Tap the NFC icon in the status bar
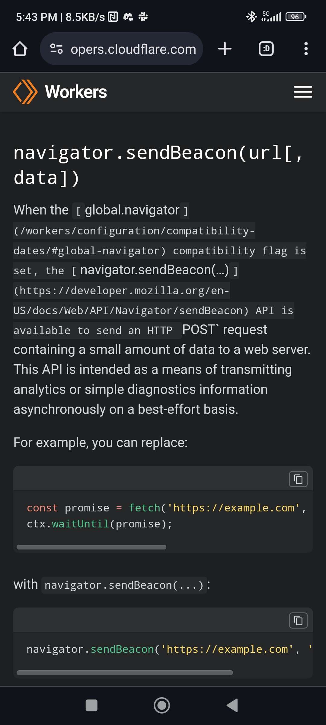This screenshot has height=725, width=326. [x=113, y=17]
